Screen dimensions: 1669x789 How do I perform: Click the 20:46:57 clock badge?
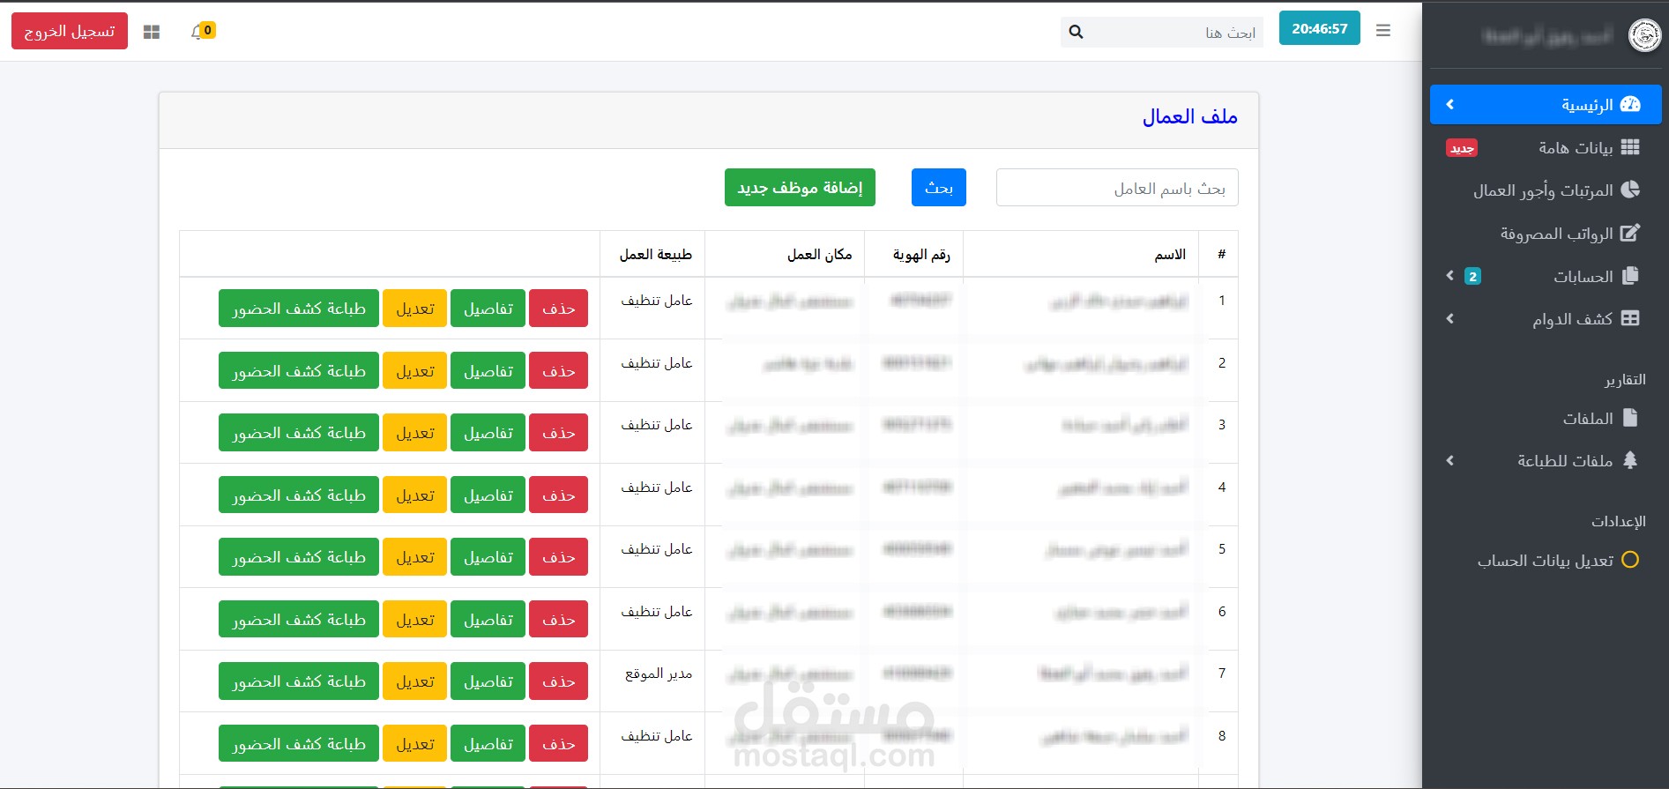(x=1320, y=28)
